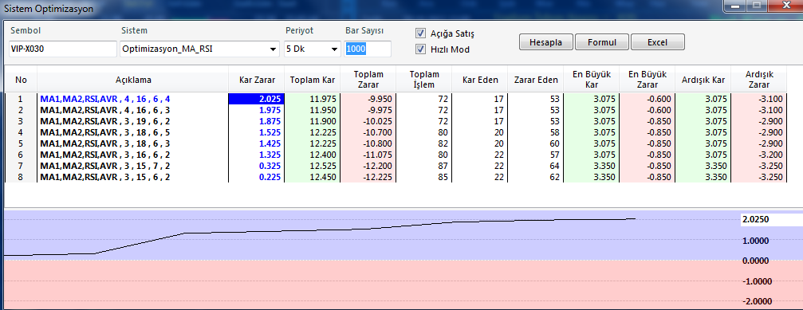This screenshot has width=803, height=310.
Task: Sort by the No column header
Action: tap(21, 79)
